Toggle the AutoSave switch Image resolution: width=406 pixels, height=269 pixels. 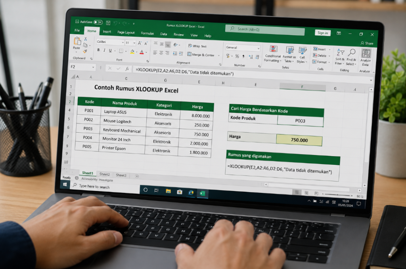(98, 22)
